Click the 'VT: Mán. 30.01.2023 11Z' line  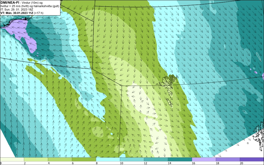click(22, 13)
